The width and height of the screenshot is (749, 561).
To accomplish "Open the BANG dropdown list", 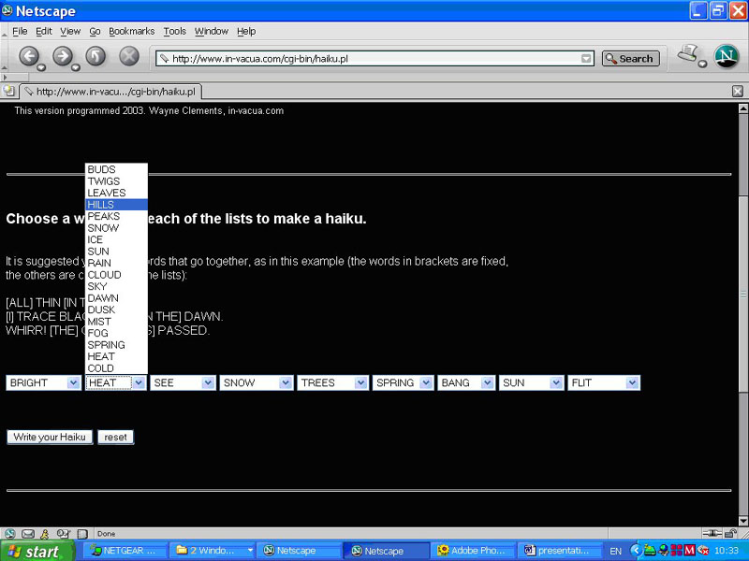I will (465, 382).
